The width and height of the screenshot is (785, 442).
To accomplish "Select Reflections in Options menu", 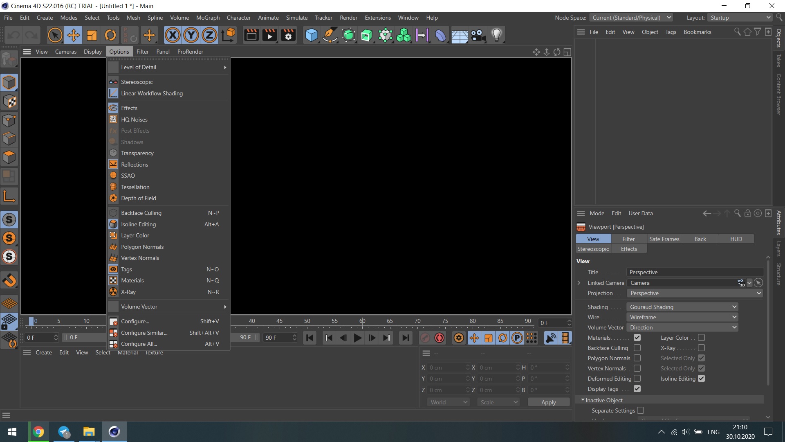I will click(x=168, y=165).
